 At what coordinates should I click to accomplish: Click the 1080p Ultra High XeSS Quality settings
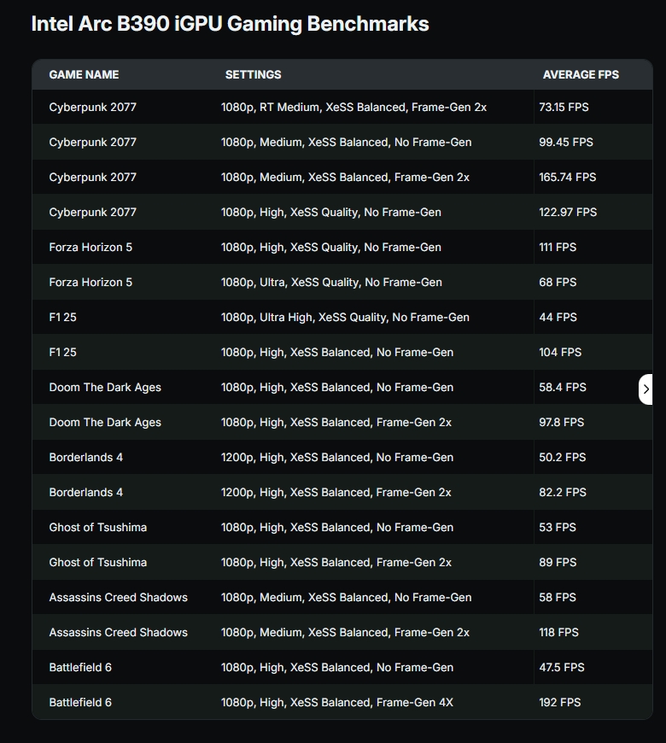(345, 318)
